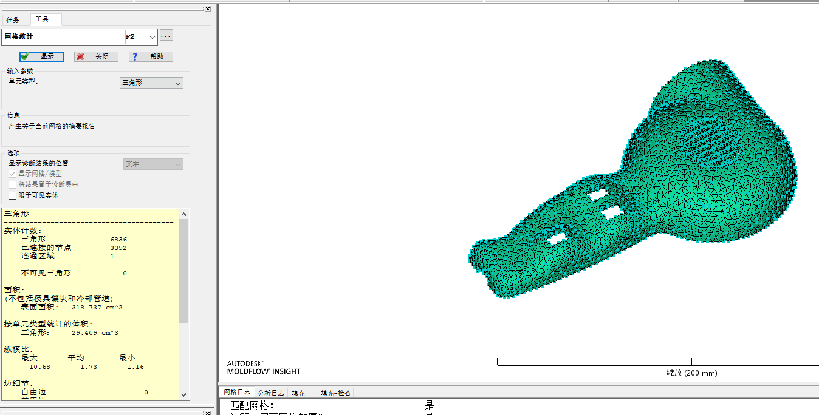Viewport: 819px width, 415px height.
Task: Toggle the 显示网格/模型 checkbox
Action: 12,174
